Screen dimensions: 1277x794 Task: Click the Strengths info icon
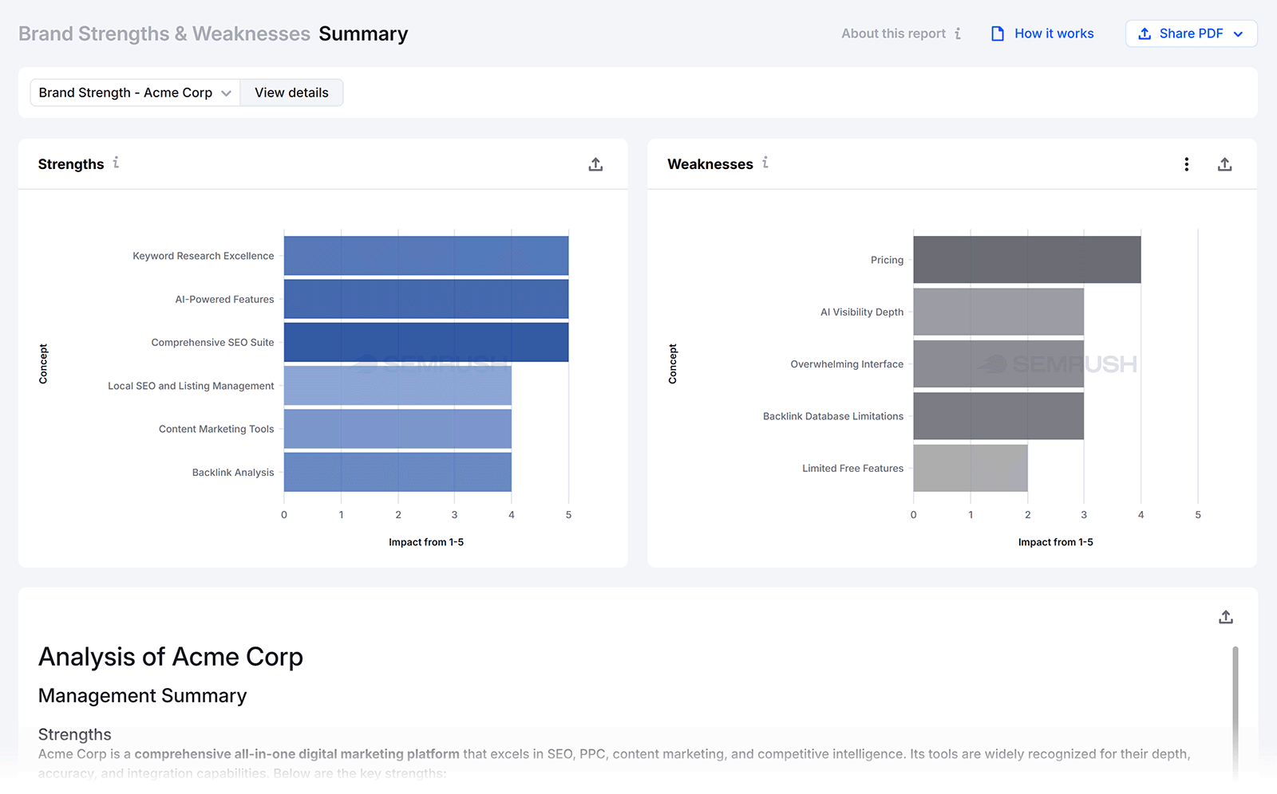point(116,163)
